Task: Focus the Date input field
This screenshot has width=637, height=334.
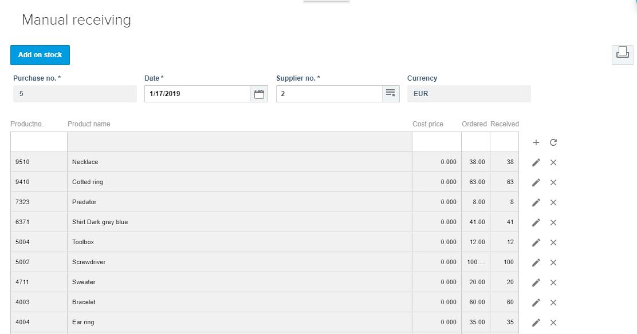Action: 198,94
